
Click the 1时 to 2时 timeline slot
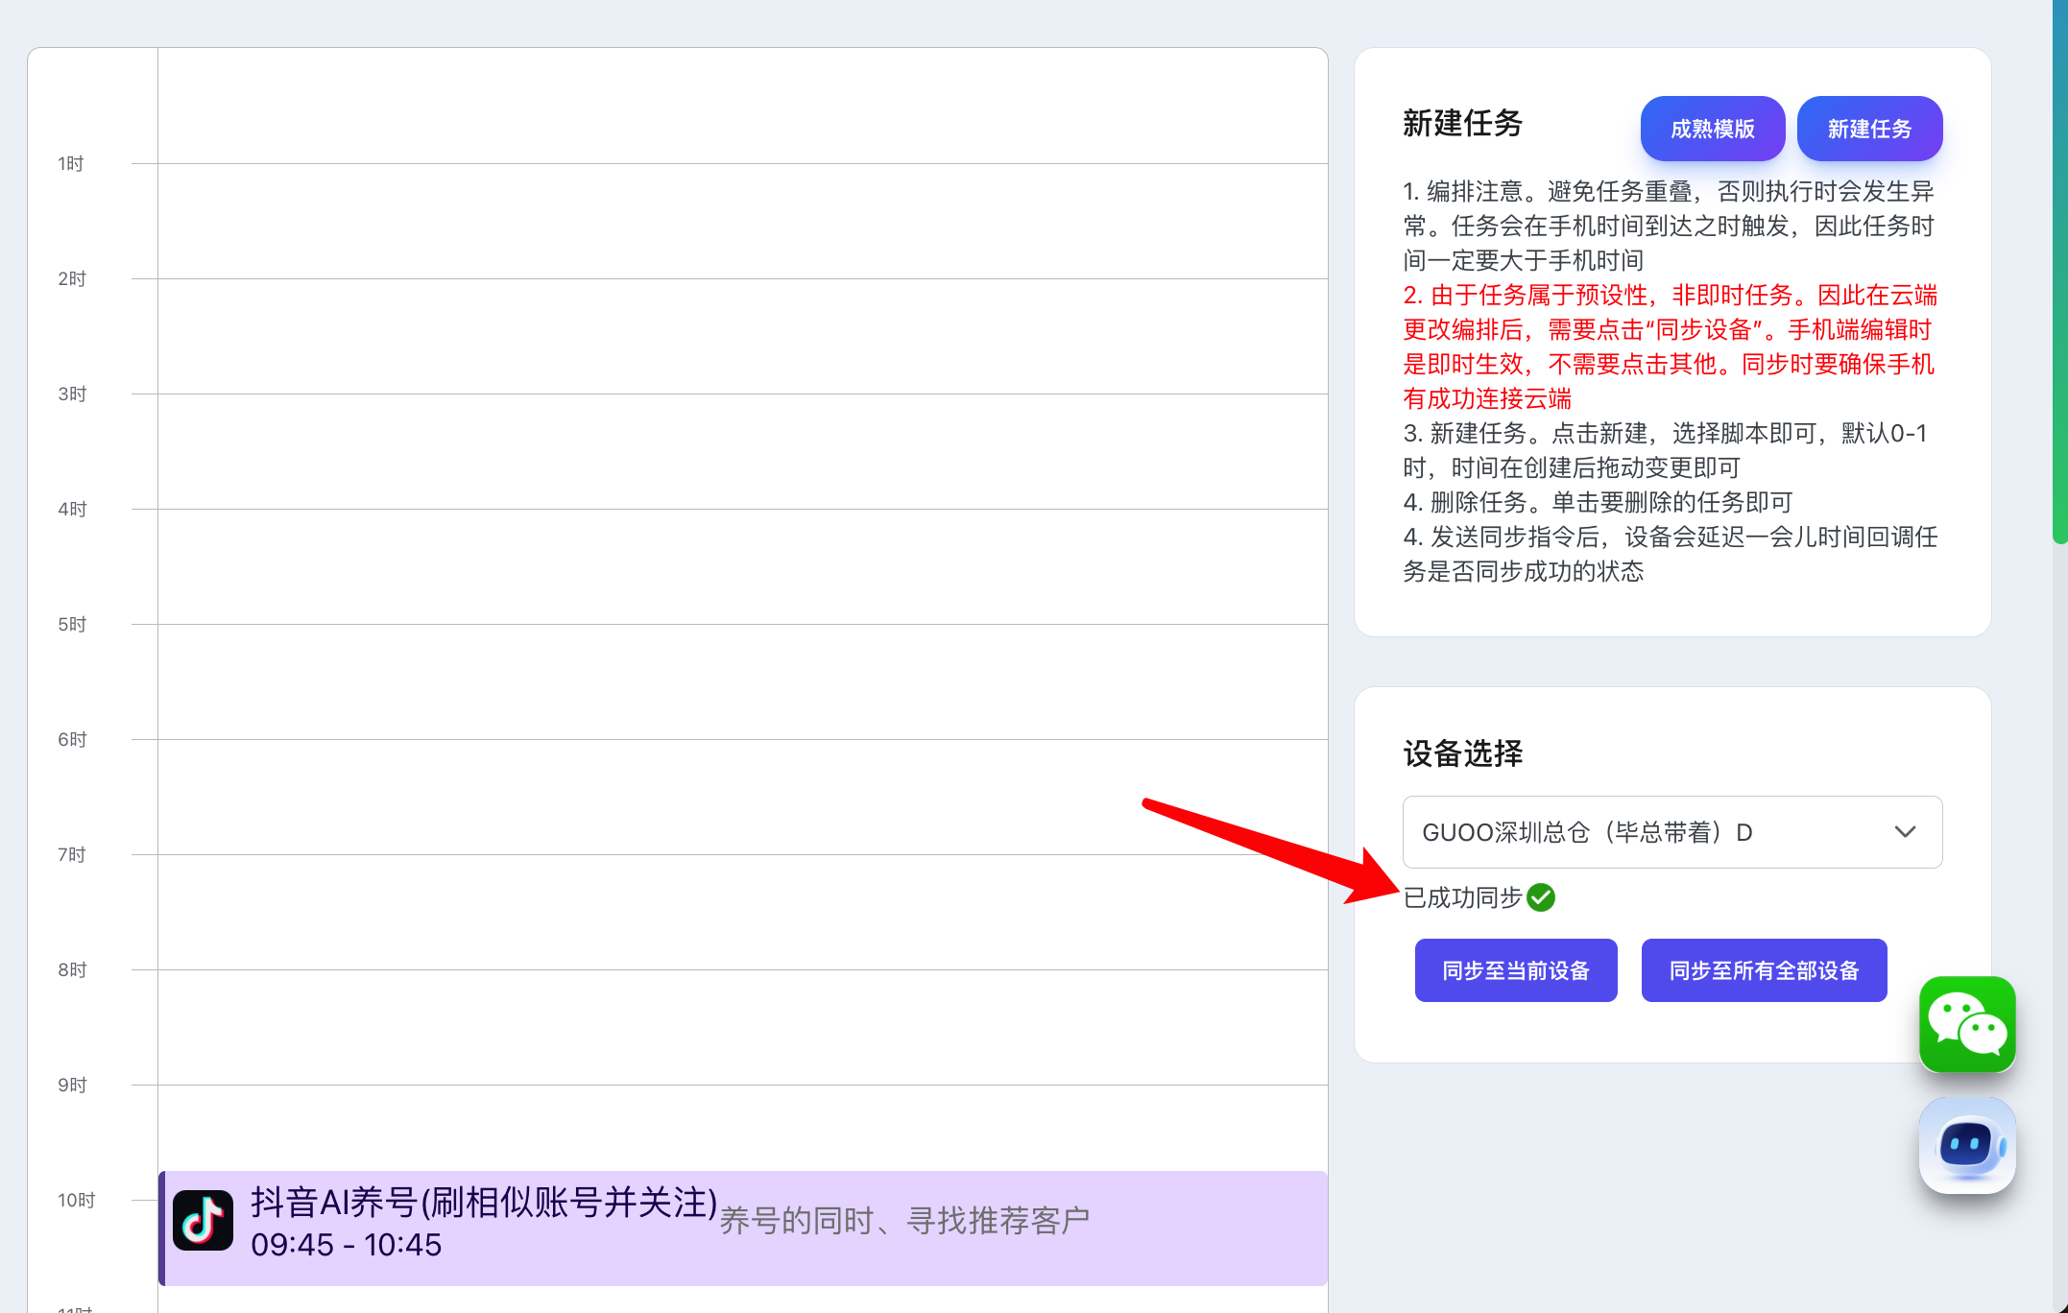(x=742, y=221)
